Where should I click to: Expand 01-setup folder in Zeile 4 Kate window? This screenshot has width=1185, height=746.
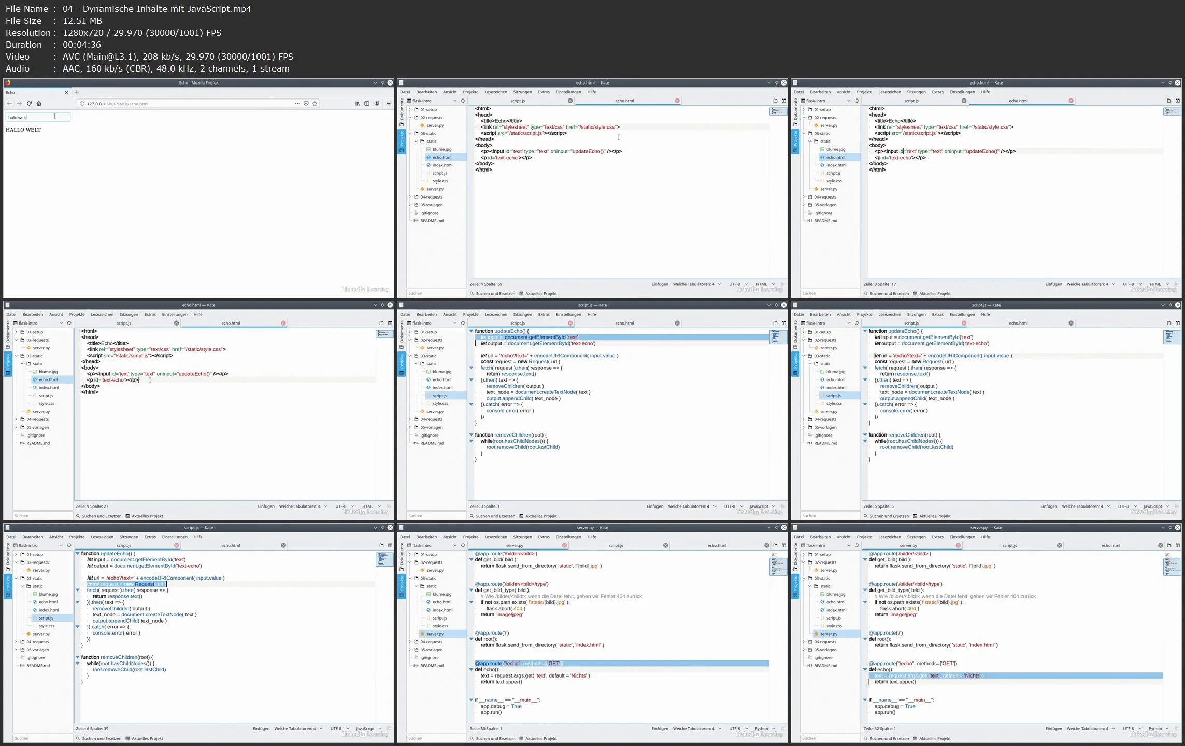point(410,110)
